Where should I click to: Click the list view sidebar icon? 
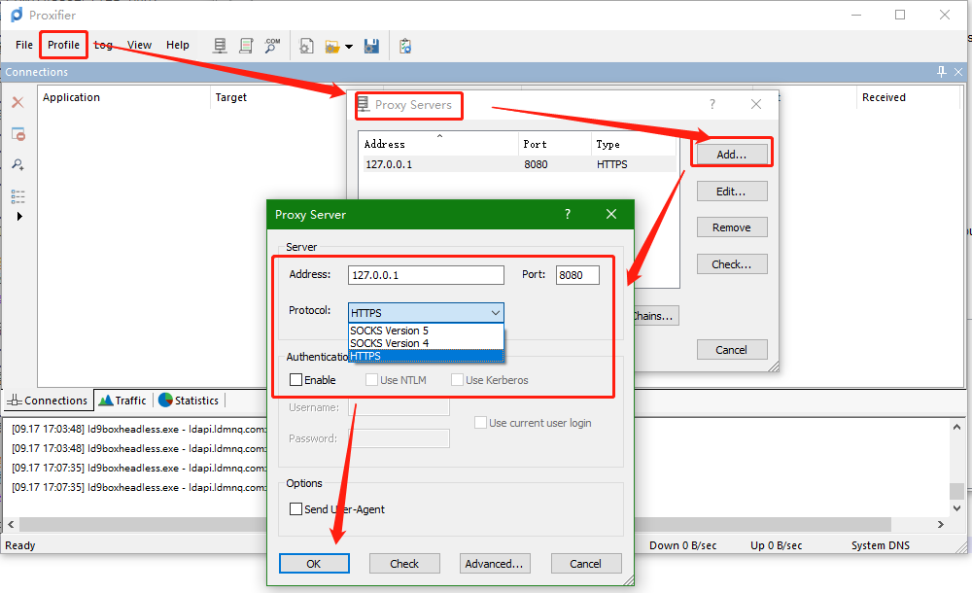pos(17,196)
